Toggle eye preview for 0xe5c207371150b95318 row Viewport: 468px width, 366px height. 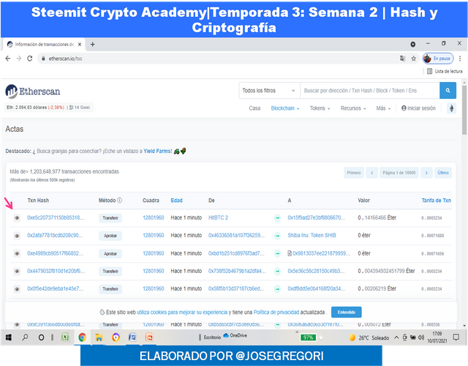click(x=17, y=218)
